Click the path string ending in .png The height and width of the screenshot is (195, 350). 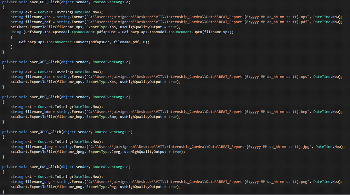[198, 182]
